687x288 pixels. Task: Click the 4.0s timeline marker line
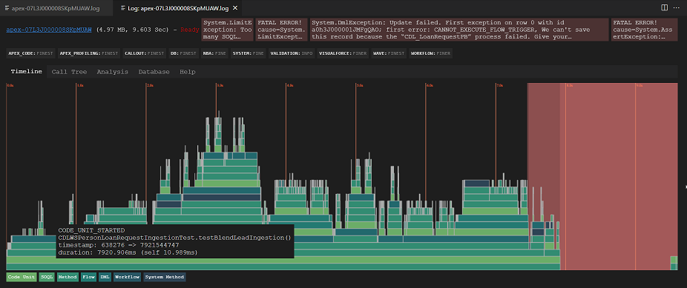286,131
